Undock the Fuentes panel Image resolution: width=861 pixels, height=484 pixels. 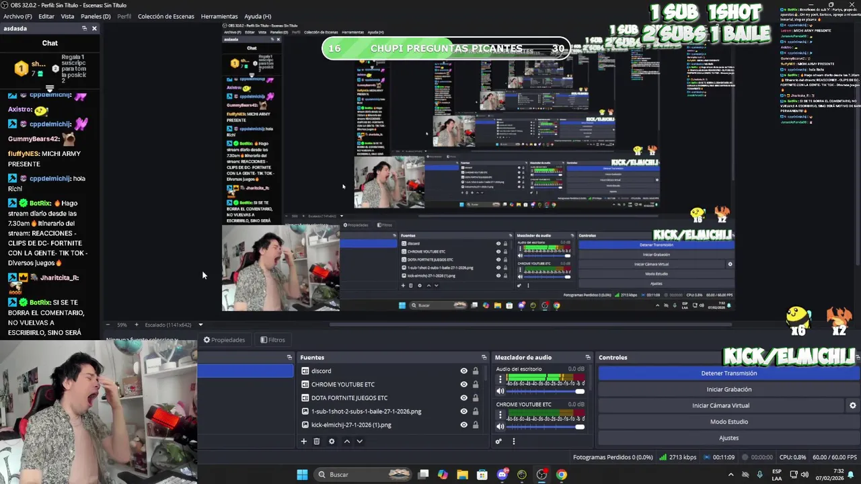[484, 358]
